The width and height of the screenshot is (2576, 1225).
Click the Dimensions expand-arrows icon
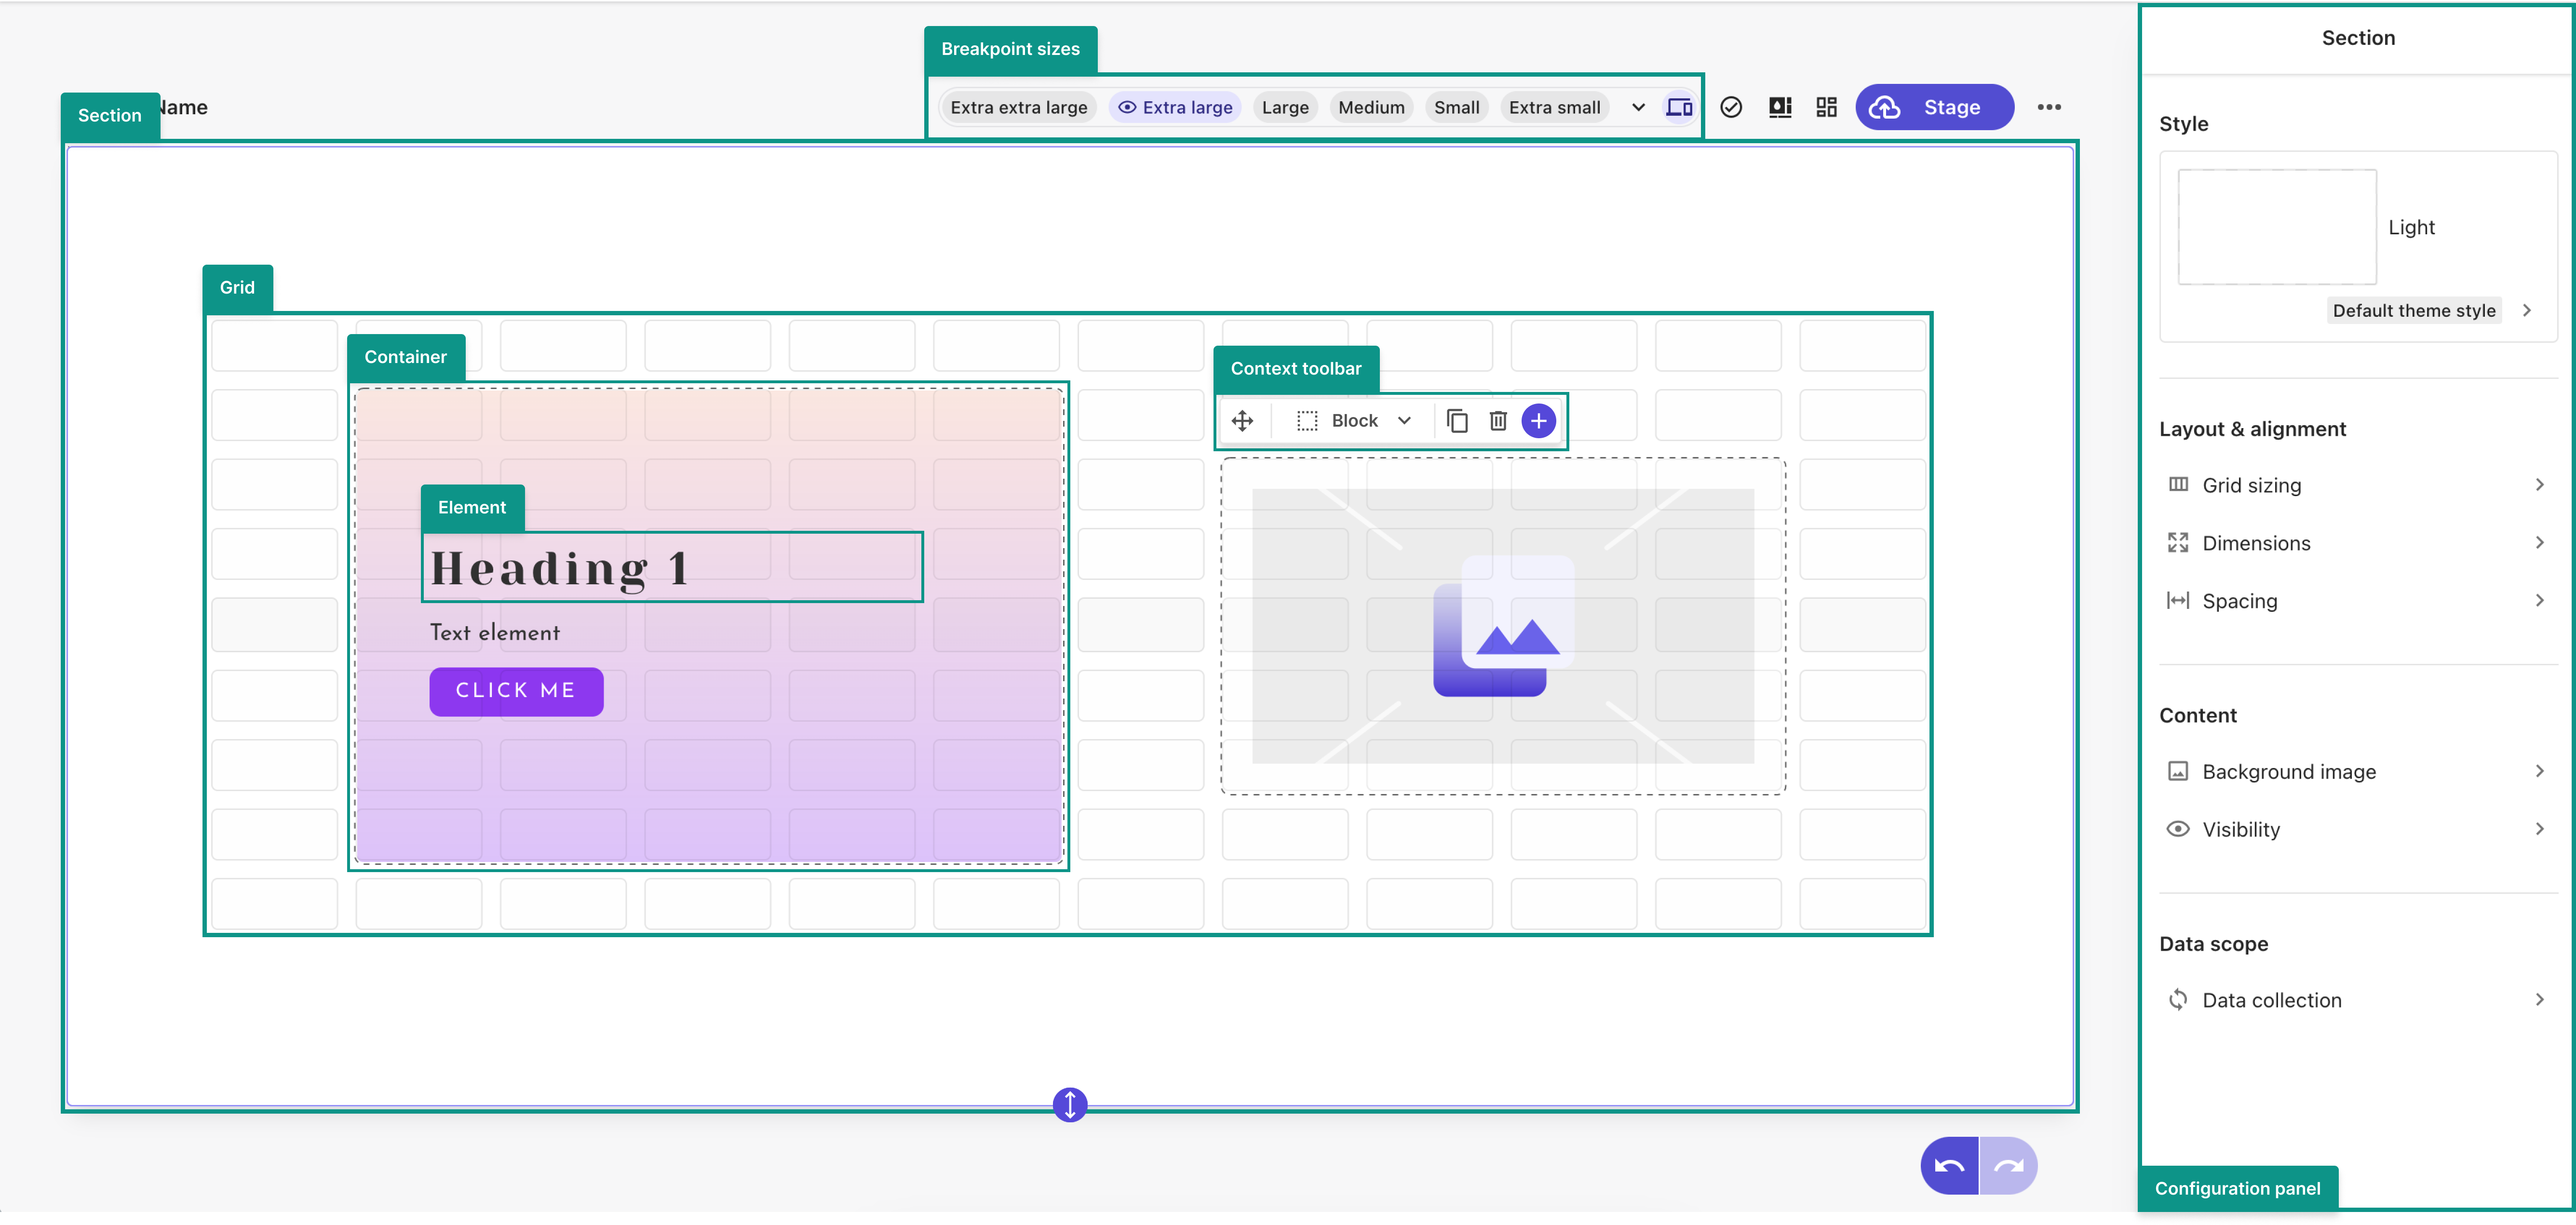(2178, 543)
